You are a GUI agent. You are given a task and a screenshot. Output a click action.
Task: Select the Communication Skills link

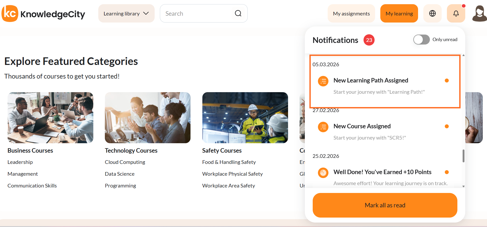tap(32, 186)
